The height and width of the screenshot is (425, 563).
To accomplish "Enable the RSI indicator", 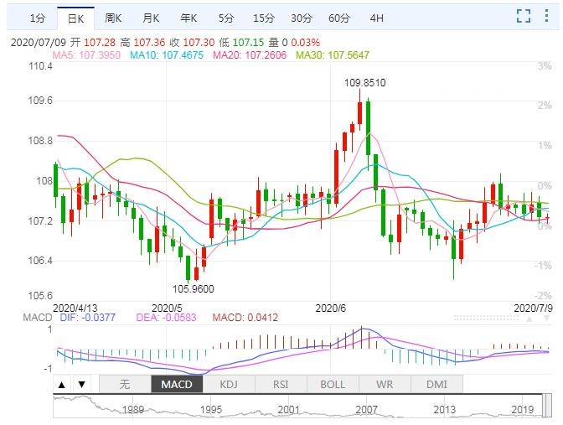I will (281, 385).
